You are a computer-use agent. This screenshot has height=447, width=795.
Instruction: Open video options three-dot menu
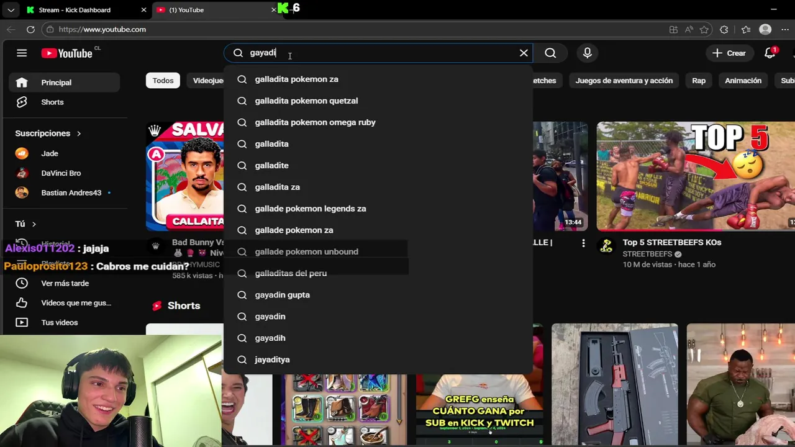[583, 243]
